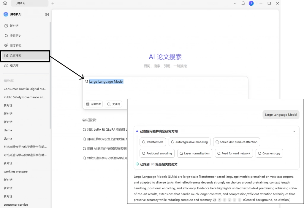Click suggested search 对比 LoRA 和 QLoRA

click(x=105, y=130)
